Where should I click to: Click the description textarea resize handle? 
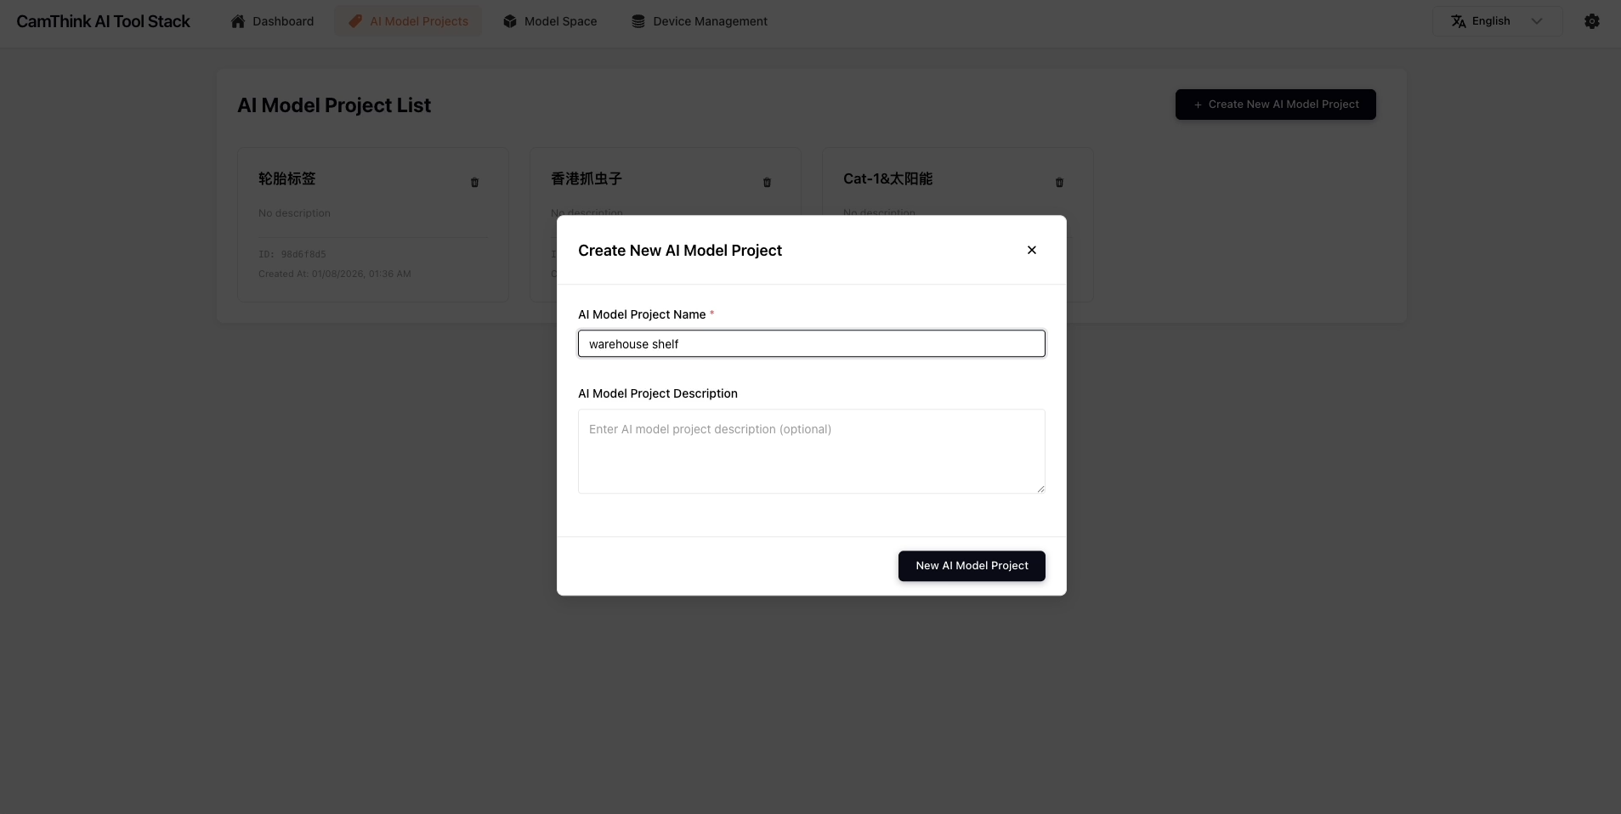pos(1040,489)
